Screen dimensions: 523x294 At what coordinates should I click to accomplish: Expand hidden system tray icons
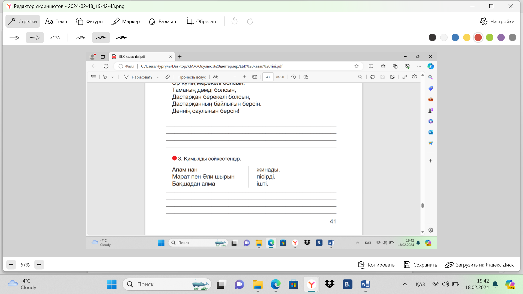click(405, 284)
